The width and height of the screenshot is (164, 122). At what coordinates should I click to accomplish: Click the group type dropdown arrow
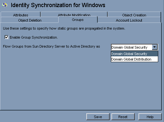tap(155, 47)
